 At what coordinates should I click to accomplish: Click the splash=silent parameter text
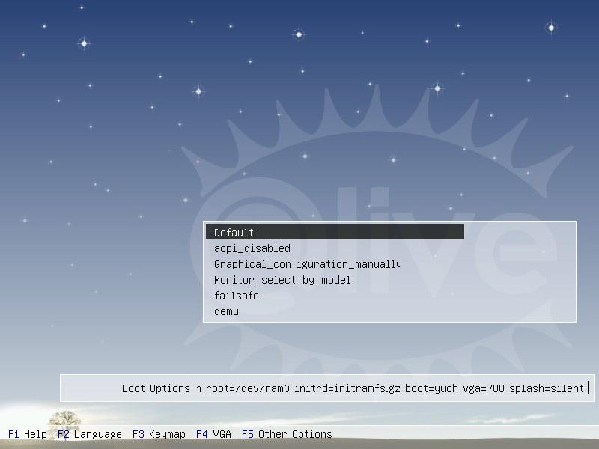tap(547, 388)
